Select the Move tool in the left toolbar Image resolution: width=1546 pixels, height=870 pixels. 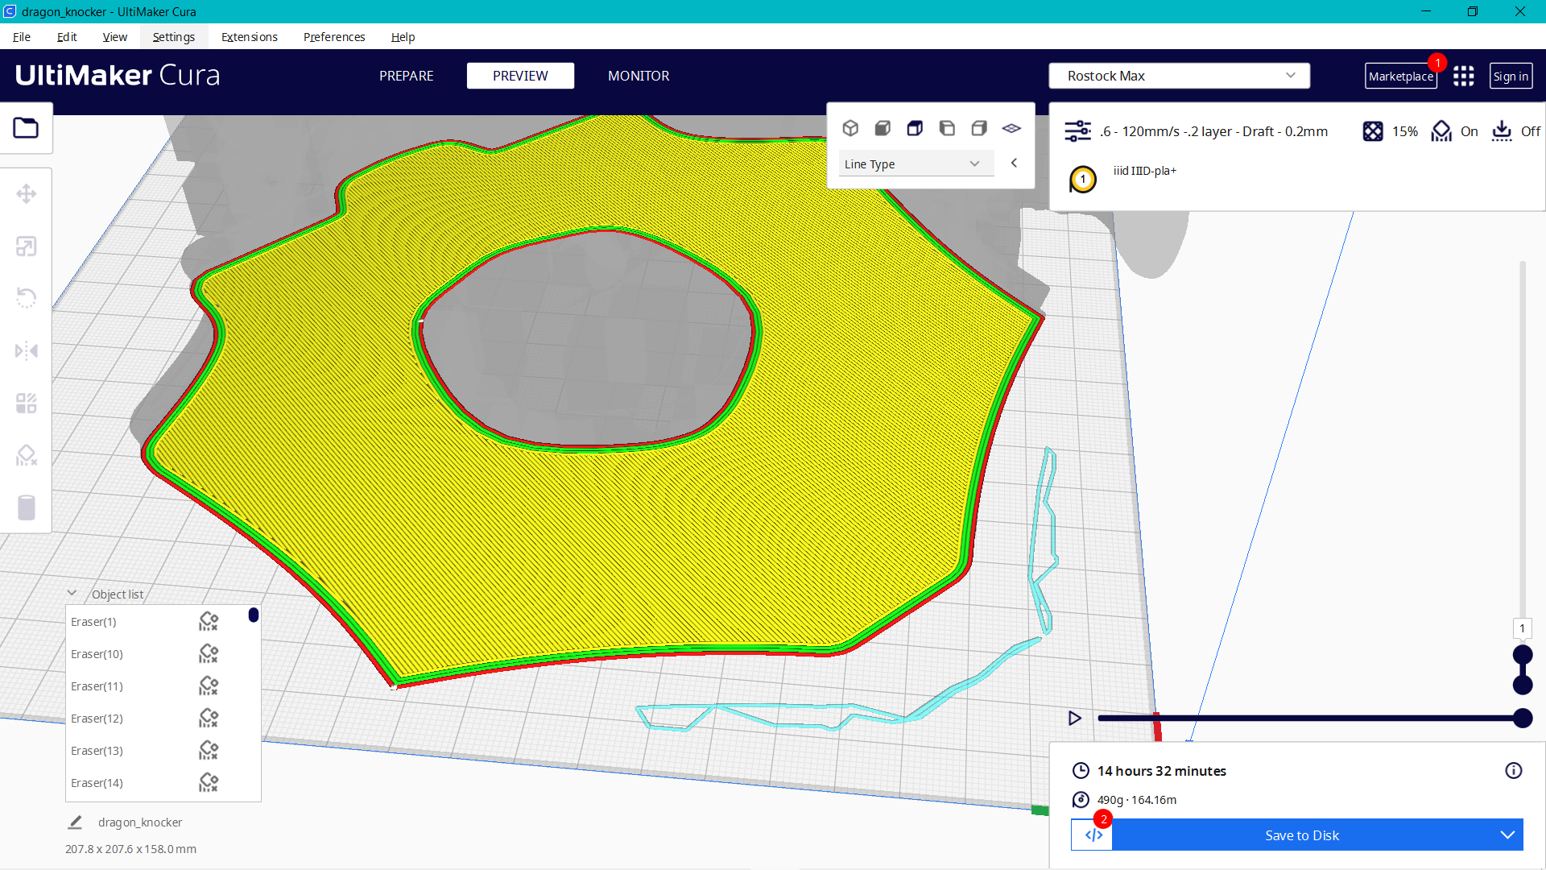27,193
